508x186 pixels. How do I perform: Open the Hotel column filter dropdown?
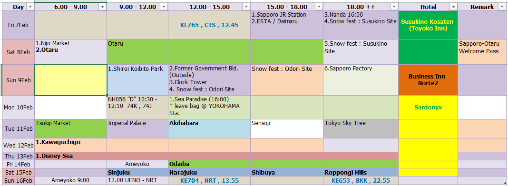pos(453,7)
